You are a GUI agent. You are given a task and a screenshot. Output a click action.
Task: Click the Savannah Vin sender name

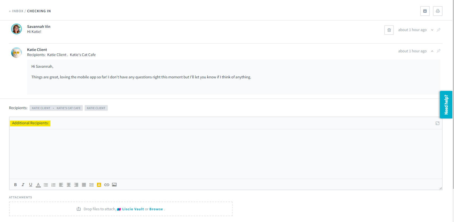(x=39, y=27)
